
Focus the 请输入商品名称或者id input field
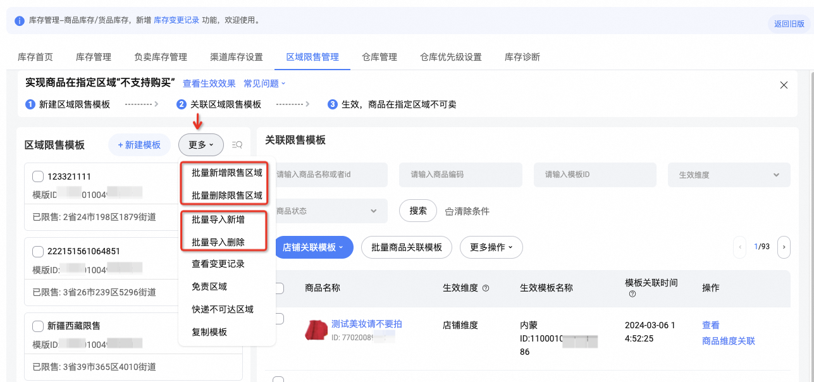coord(326,175)
